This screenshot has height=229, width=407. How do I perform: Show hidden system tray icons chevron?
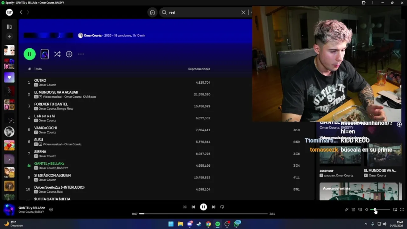coord(366,224)
